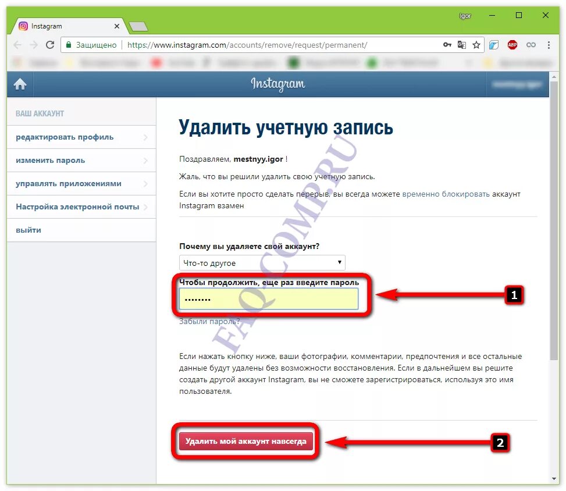Screen dimensions: 566x491
Task: Open saved passwords key icon
Action: point(447,45)
